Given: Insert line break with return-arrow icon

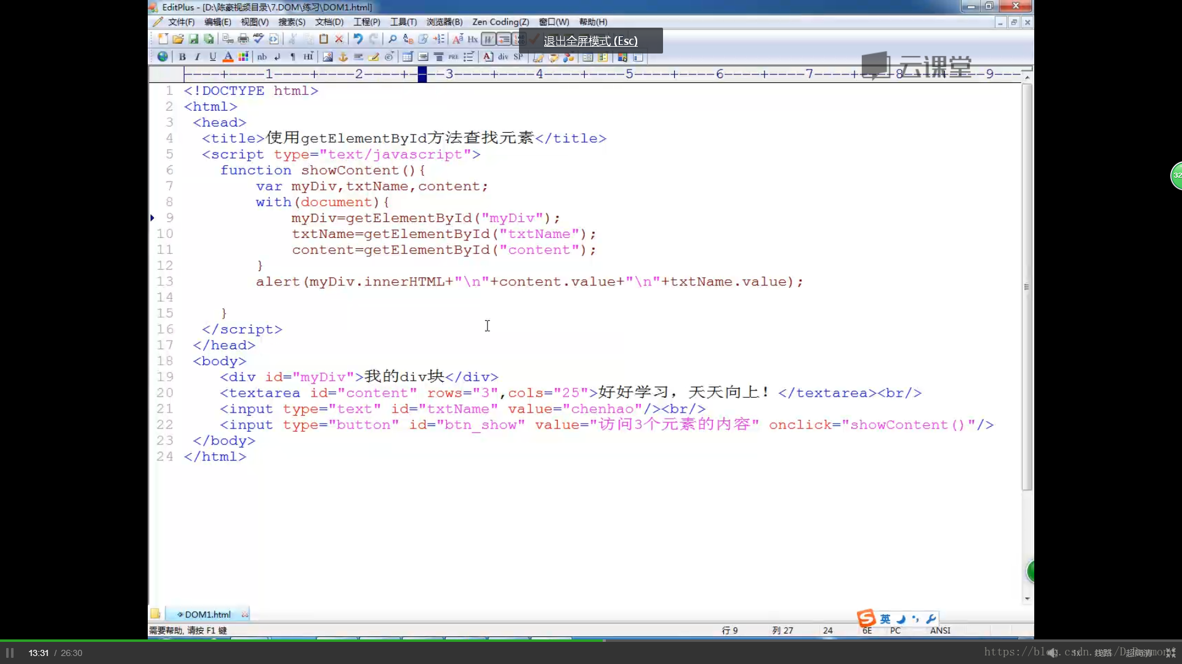Looking at the screenshot, I should [278, 57].
